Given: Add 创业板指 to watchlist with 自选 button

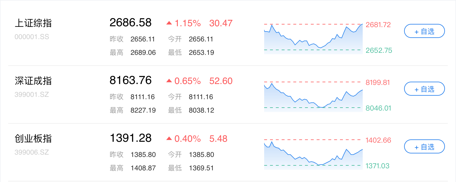Looking at the screenshot, I should [x=424, y=147].
